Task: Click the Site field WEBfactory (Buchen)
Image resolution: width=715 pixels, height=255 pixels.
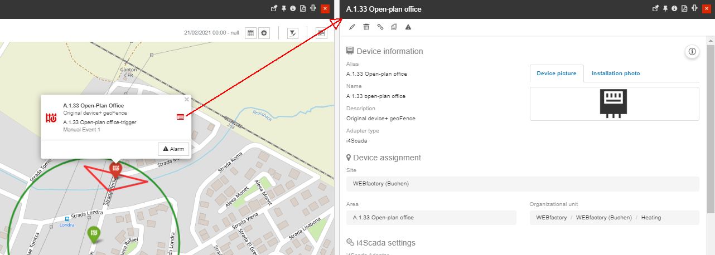Action: point(523,184)
